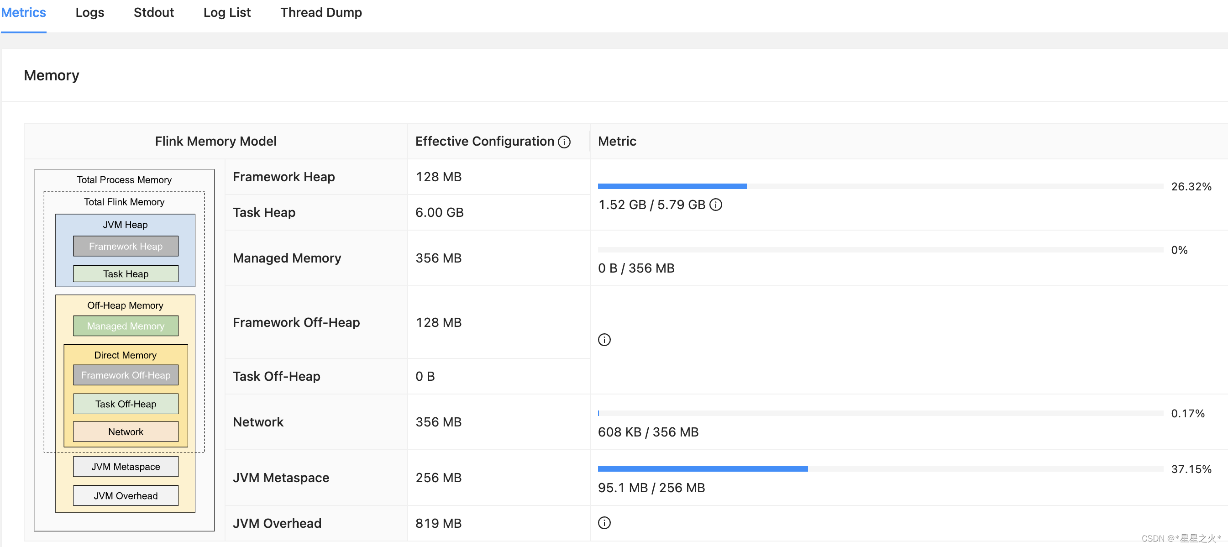
Task: Click Framework Off-Heap box in diagram
Action: pos(126,375)
